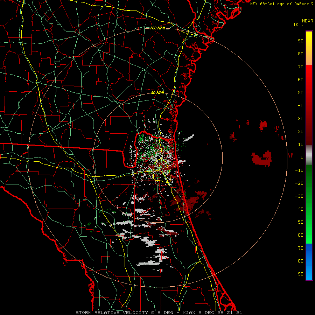Click the -40 value on the velocity scale
The width and height of the screenshot is (315, 315).
pos(299,209)
